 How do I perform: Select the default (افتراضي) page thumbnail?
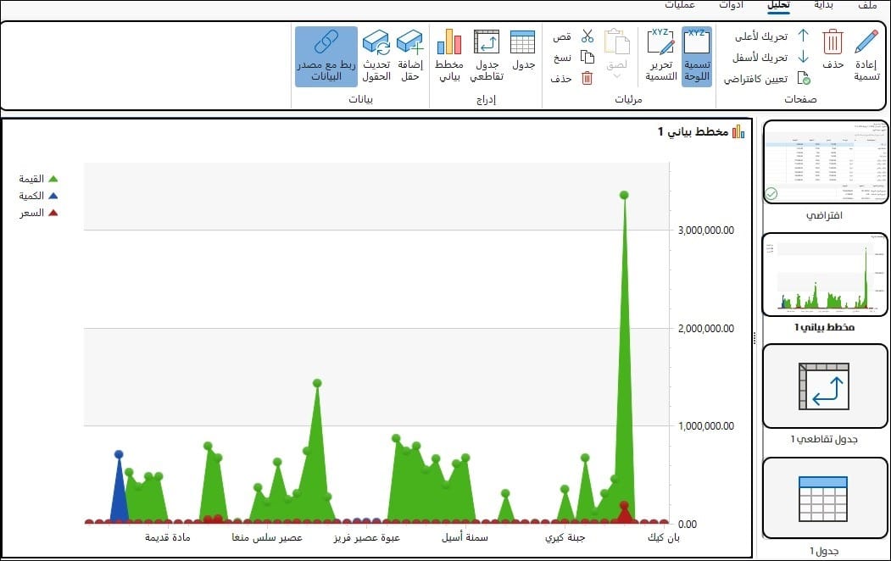(x=825, y=162)
